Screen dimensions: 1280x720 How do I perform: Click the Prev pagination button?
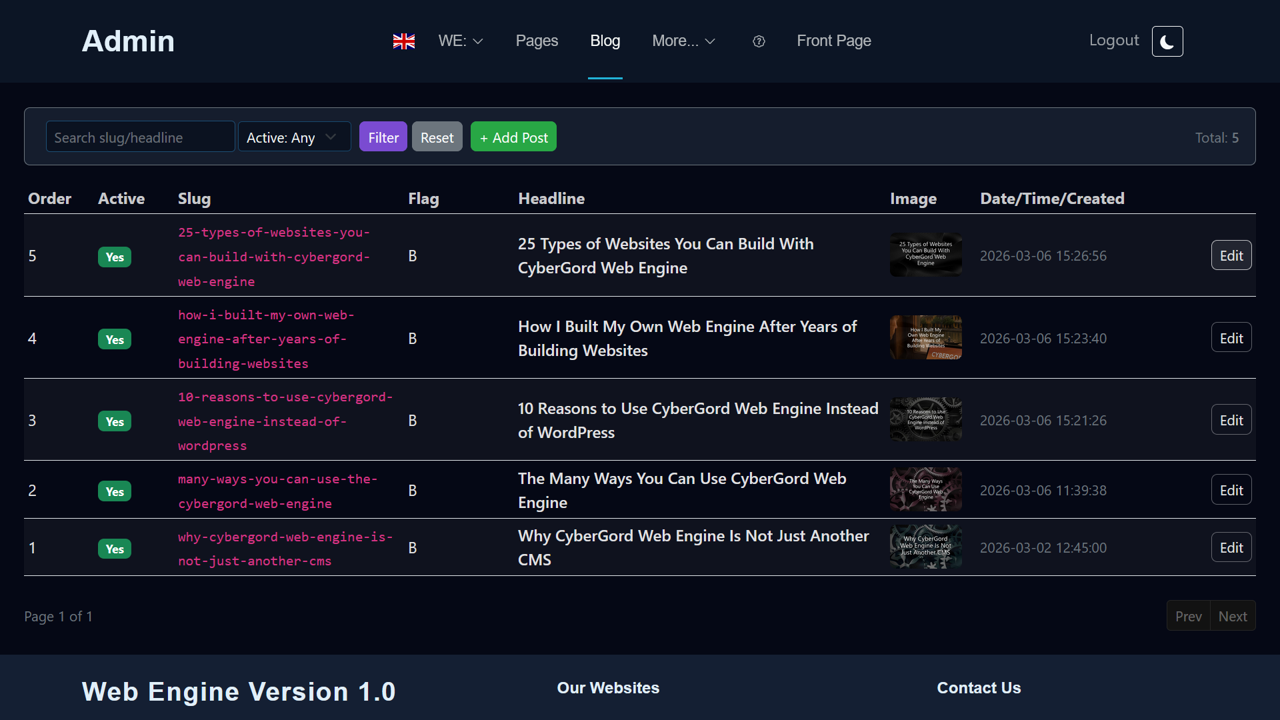(1188, 616)
